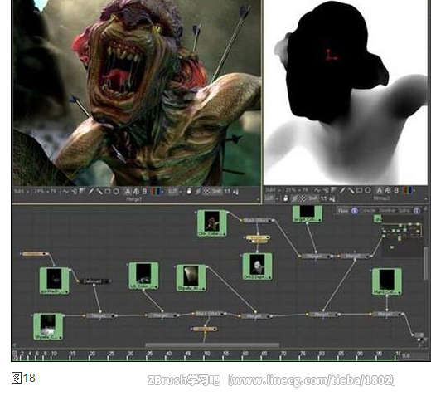This screenshot has height=396, width=431.
Task: Click blue info icon next to Flow tab
Action: coord(354,211)
